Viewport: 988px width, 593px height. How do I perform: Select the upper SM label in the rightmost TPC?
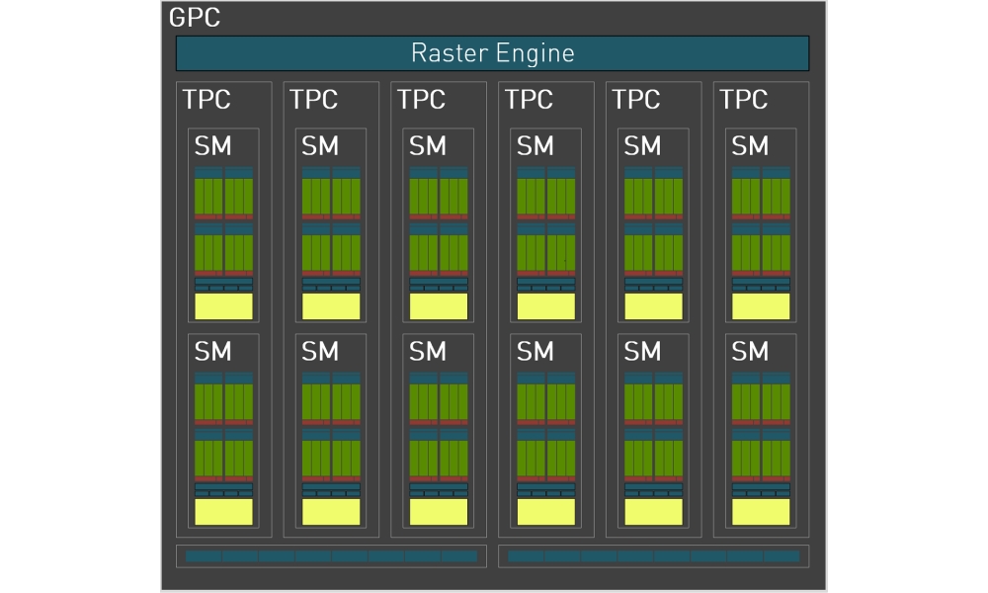coord(750,146)
